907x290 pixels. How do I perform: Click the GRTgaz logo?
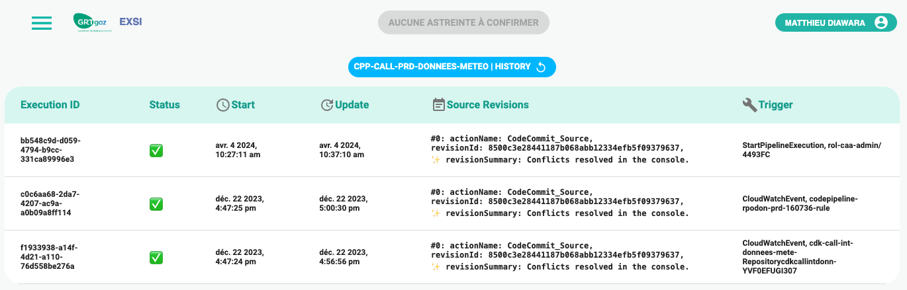(92, 22)
